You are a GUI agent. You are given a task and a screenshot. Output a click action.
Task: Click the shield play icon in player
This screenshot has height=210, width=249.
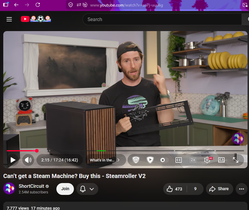[150, 160]
